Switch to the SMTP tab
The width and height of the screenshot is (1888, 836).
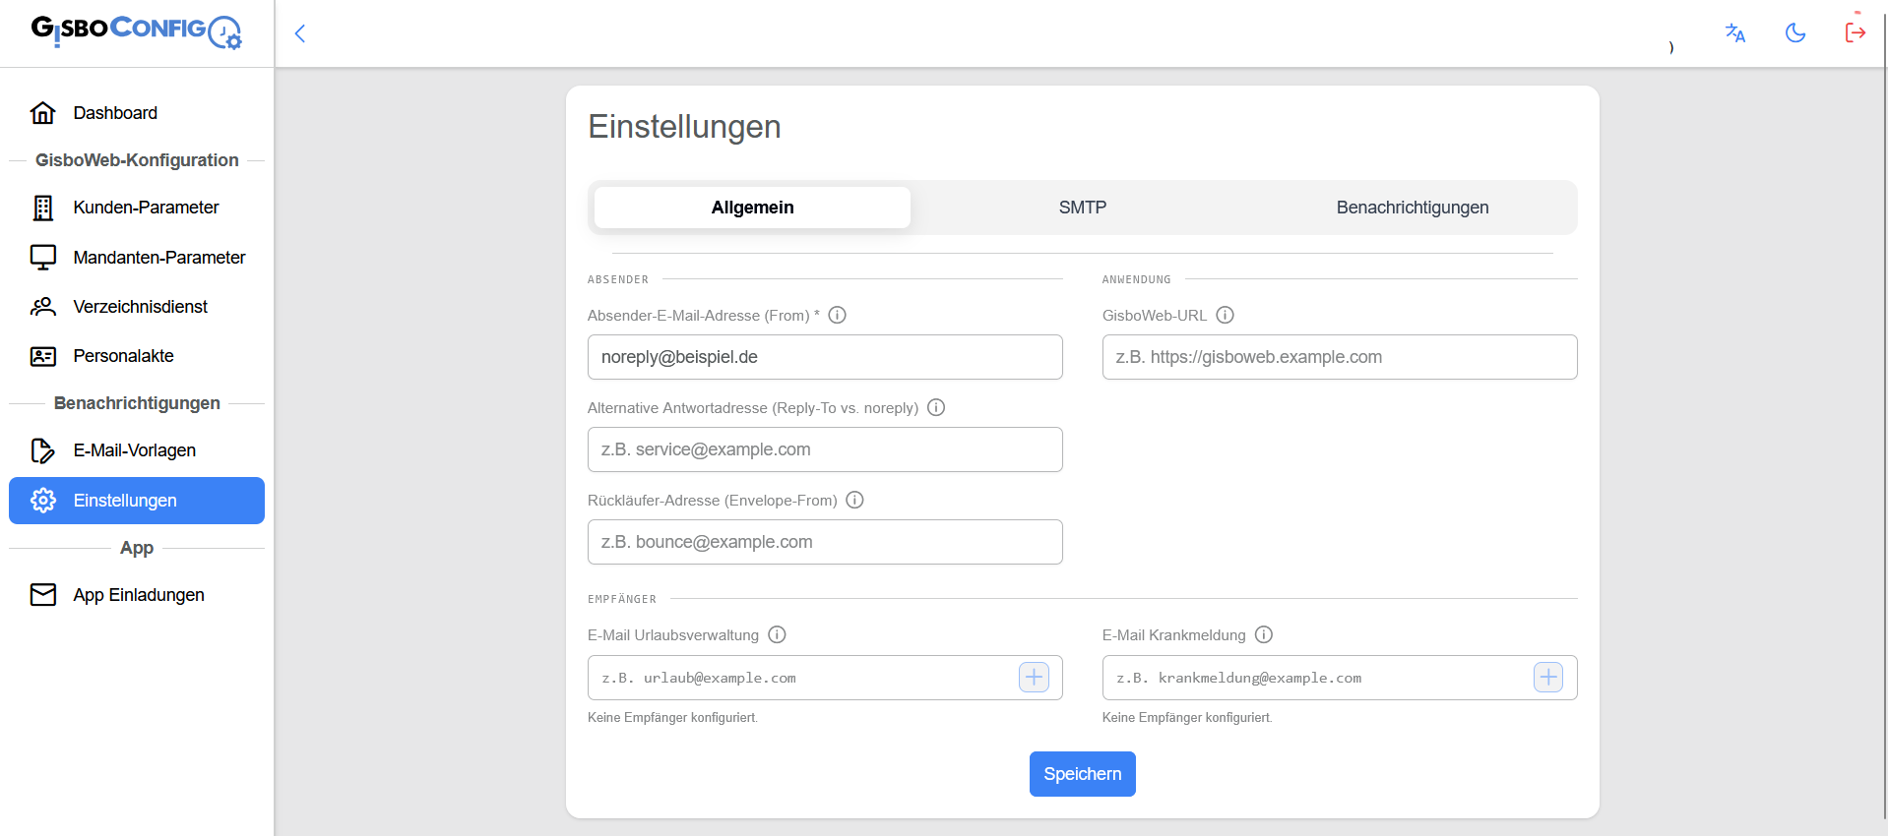1083,208
